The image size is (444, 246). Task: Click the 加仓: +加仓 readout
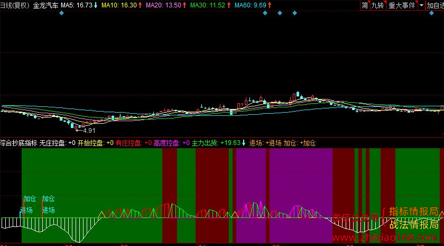coord(300,143)
